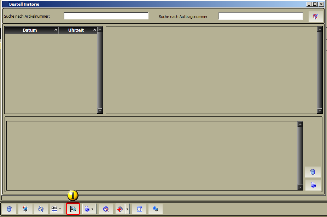Click the refresh arrows icon
This screenshot has height=217, width=327.
click(41, 209)
